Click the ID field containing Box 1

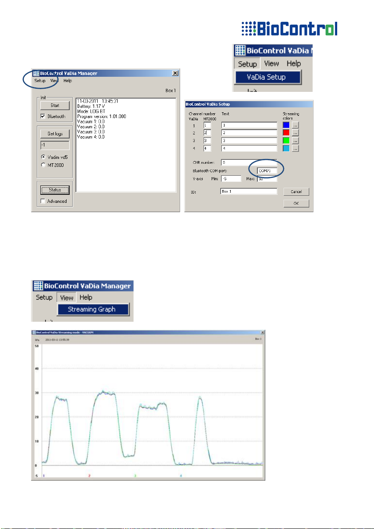coord(249,191)
